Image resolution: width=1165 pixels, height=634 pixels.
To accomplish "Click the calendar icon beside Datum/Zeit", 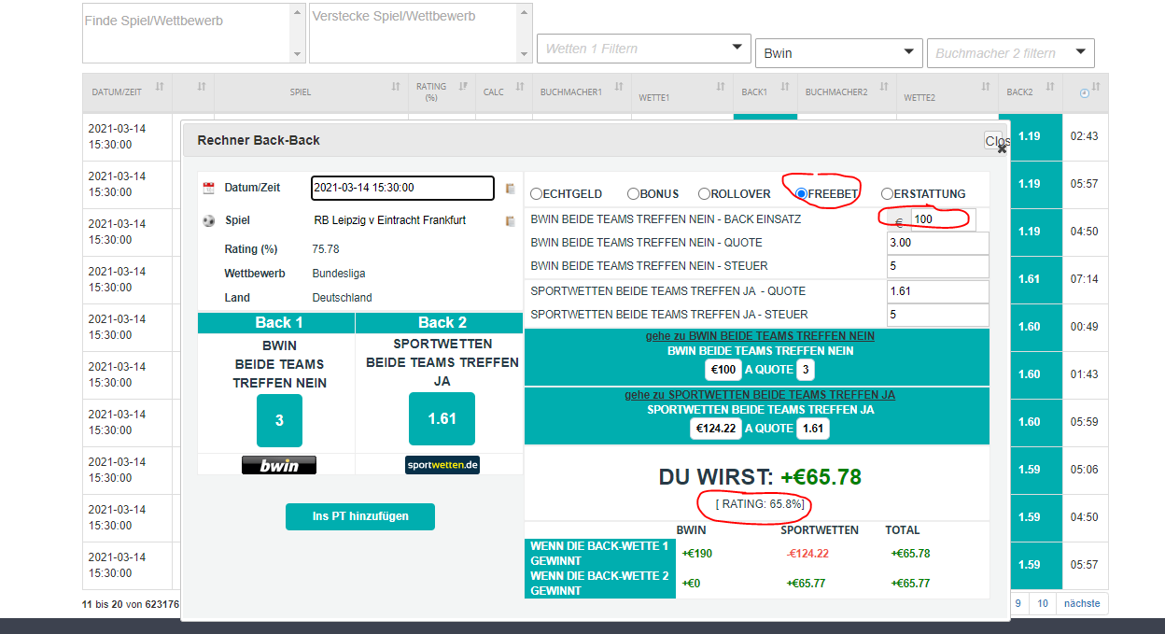I will pyautogui.click(x=208, y=189).
